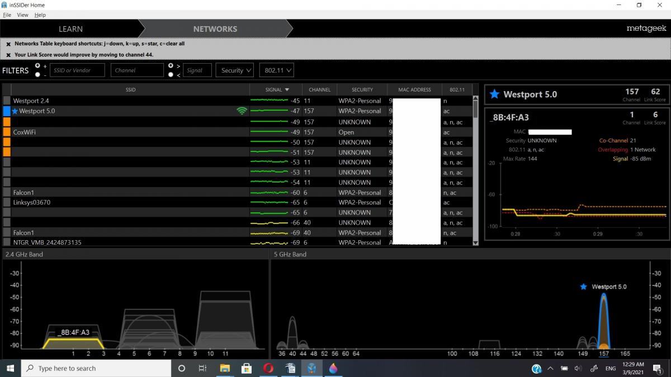Click the inSSIDer taskbar icon
This screenshot has width=671, height=377.
tap(312, 368)
